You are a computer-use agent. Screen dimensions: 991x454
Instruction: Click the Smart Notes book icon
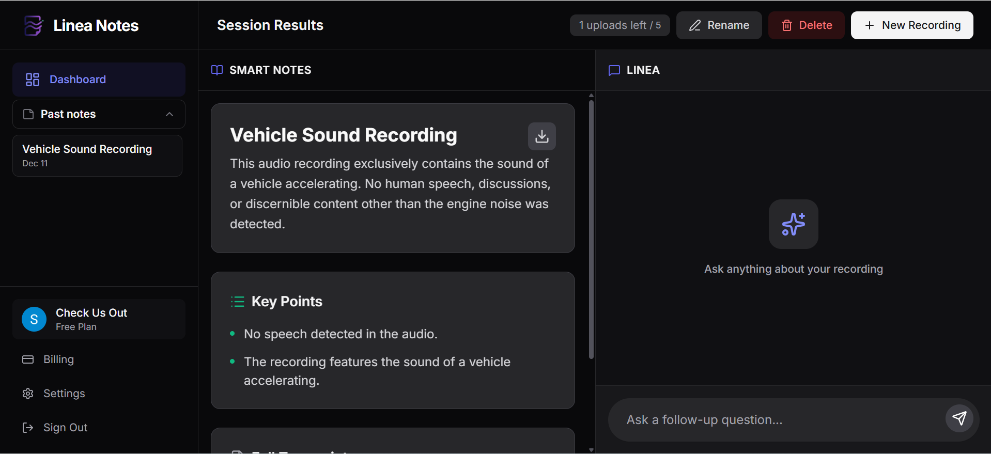click(x=217, y=70)
